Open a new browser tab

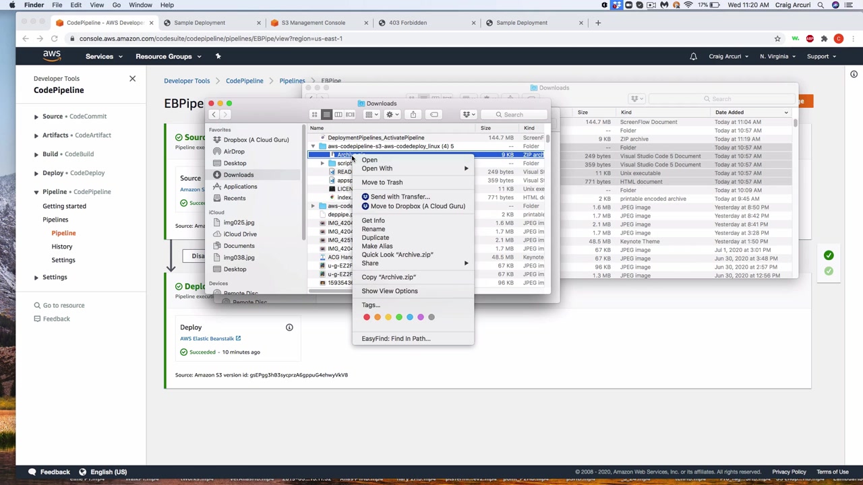(598, 23)
